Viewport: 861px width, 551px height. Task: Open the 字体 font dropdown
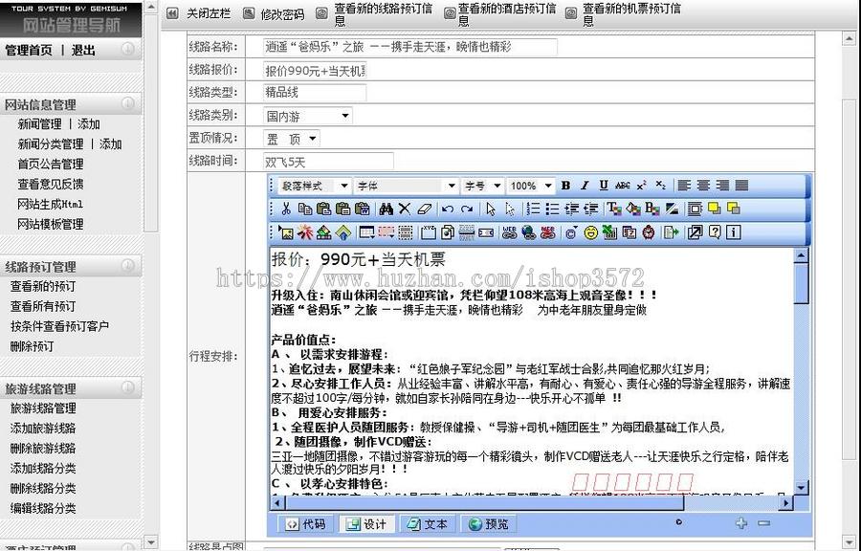tap(407, 186)
